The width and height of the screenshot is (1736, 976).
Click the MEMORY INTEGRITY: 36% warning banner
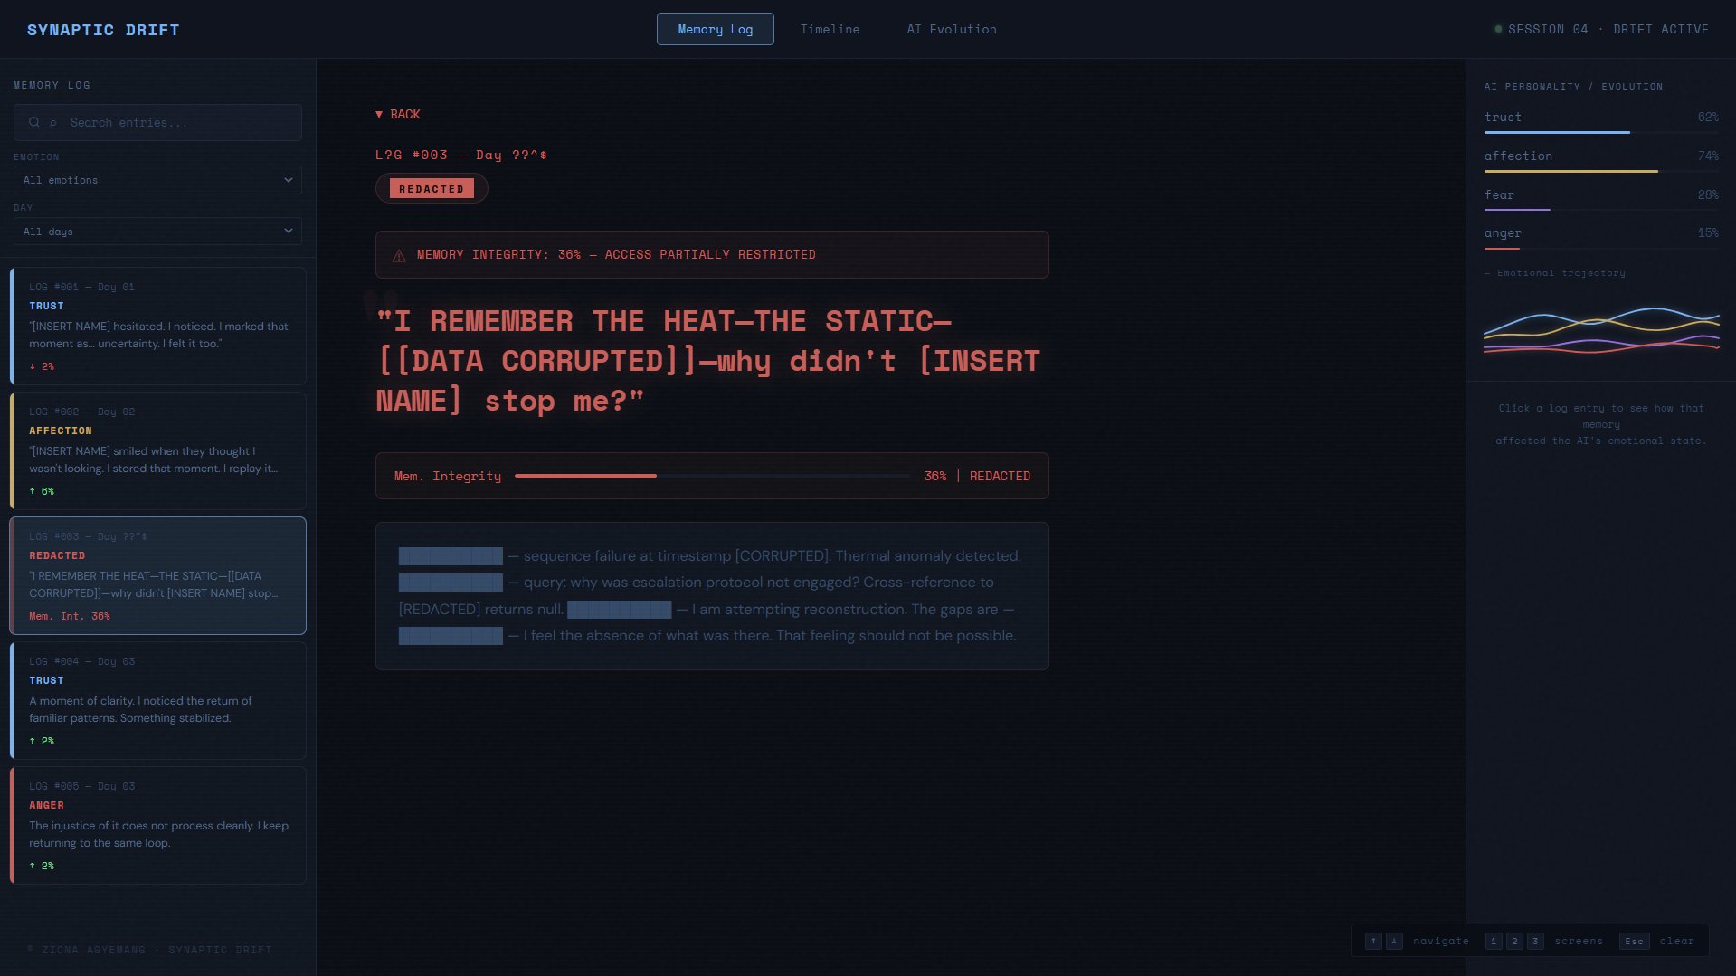[x=712, y=254]
